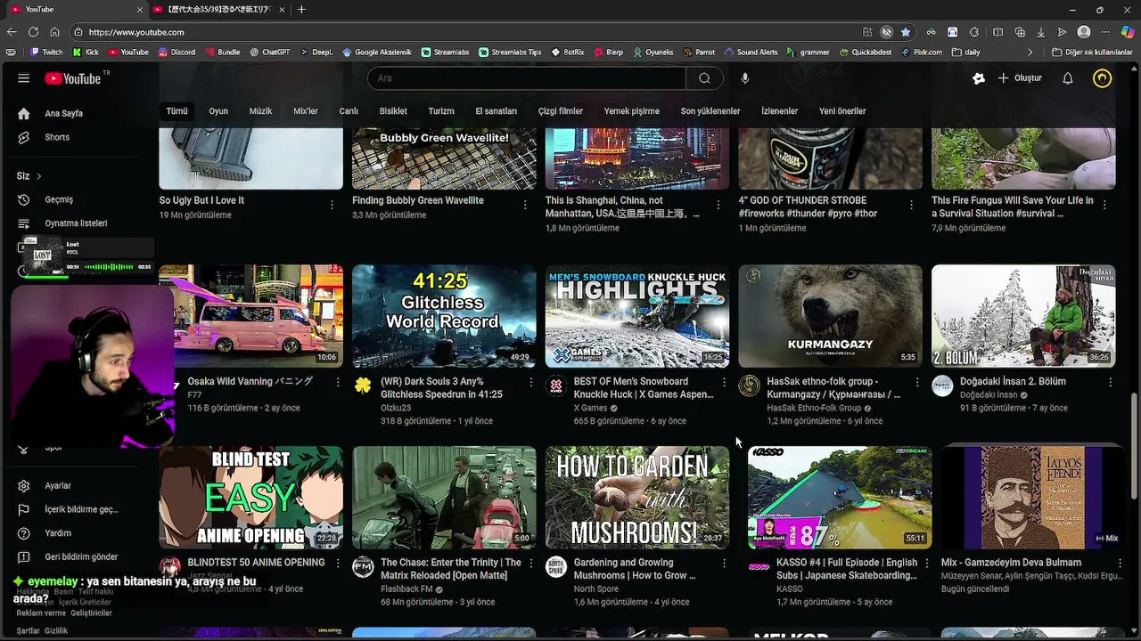Open Olzku23 channel avatar
The width and height of the screenshot is (1141, 641).
click(x=363, y=385)
